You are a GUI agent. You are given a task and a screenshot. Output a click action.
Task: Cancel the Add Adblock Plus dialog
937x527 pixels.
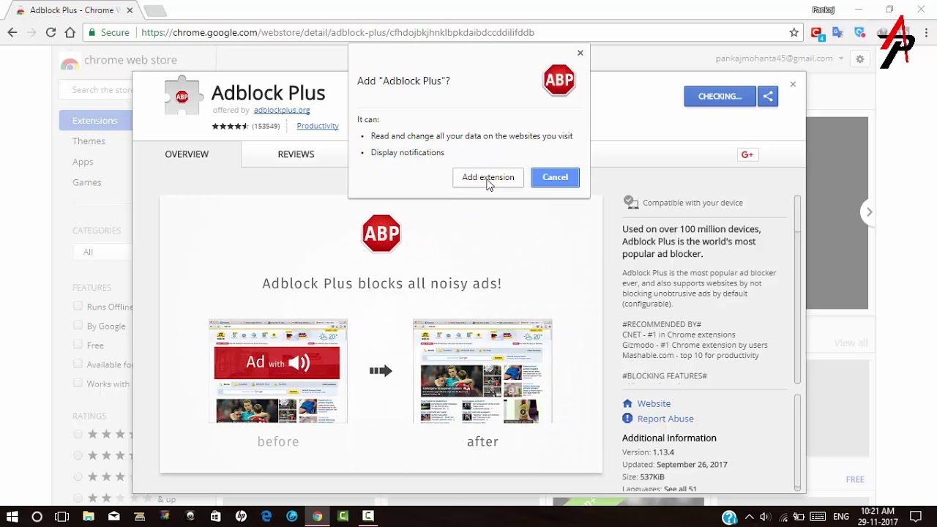pyautogui.click(x=555, y=177)
